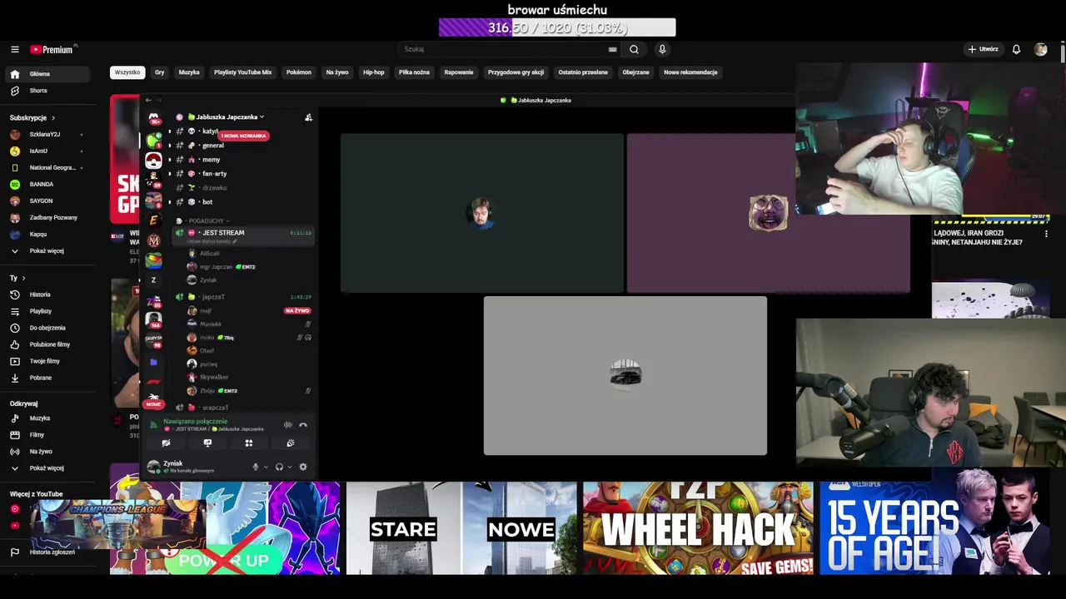1066x599 pixels.
Task: Select the Gry filter chip
Action: point(159,72)
